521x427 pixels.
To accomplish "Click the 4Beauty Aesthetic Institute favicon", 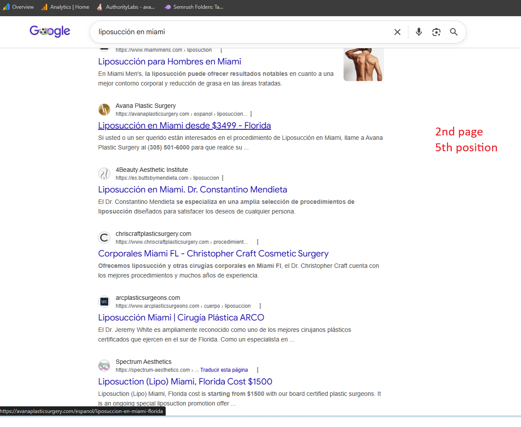I will click(104, 174).
